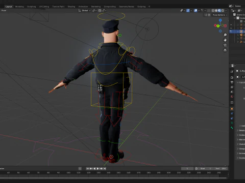Open the viewport zoom tool magnifier icon
The width and height of the screenshot is (245, 183).
point(225,35)
